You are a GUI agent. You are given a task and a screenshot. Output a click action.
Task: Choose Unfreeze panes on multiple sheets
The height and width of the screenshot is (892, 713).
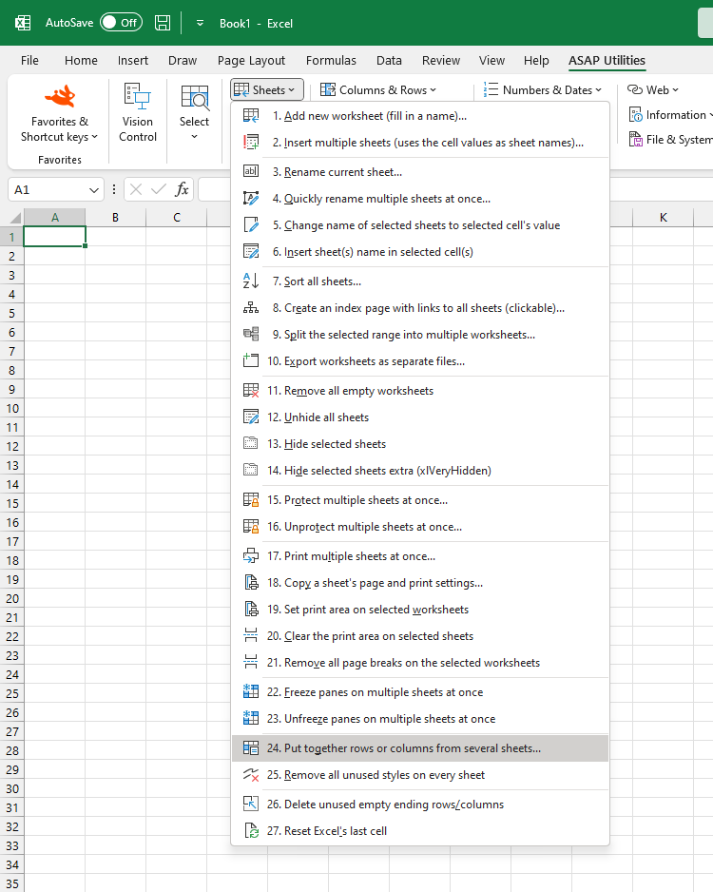coord(420,719)
